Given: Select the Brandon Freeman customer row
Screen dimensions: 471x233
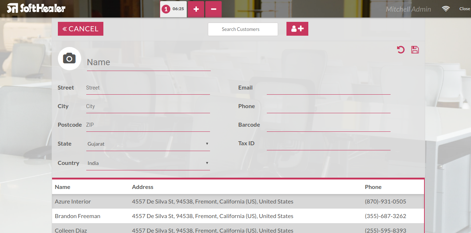Looking at the screenshot, I should pos(238,216).
